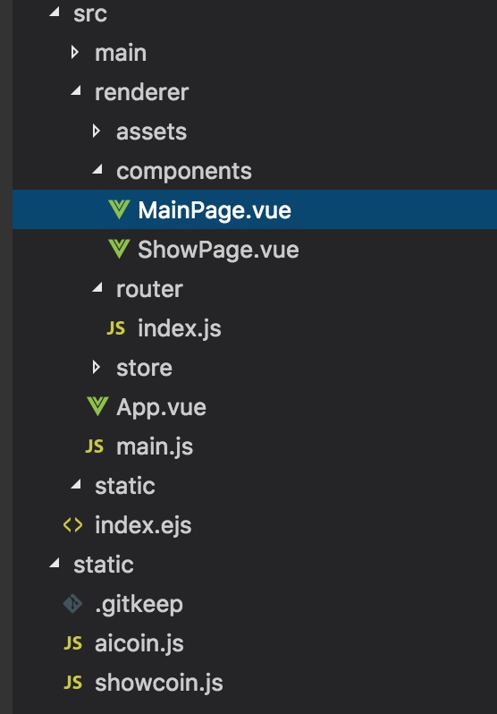The width and height of the screenshot is (497, 714).
Task: Click the JS icon next to main.js
Action: click(95, 446)
